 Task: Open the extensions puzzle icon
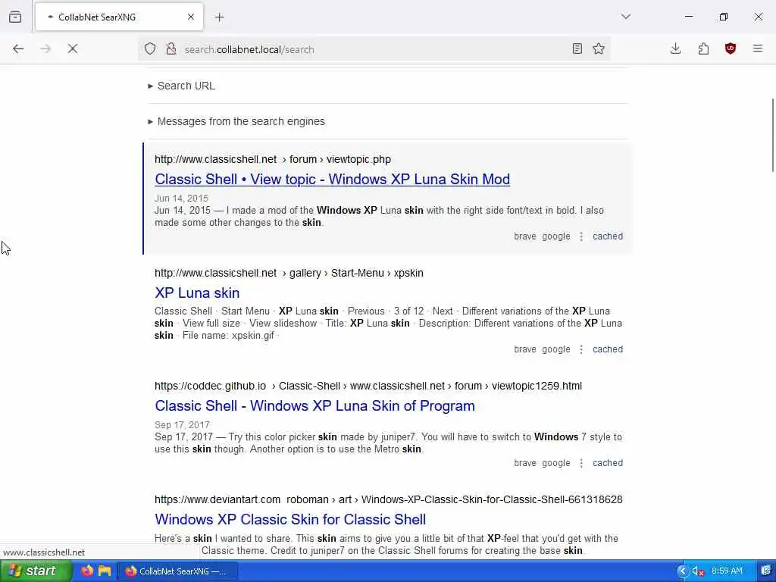pyautogui.click(x=703, y=48)
